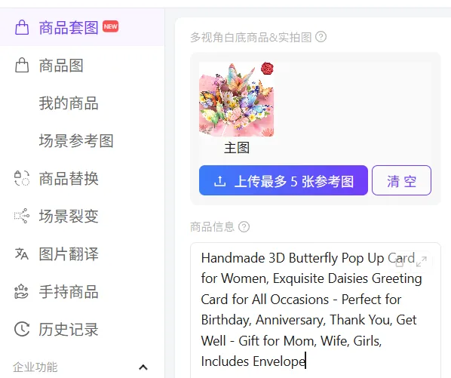The width and height of the screenshot is (451, 378).
Task: Remove main image with red badge
Action: [267, 69]
